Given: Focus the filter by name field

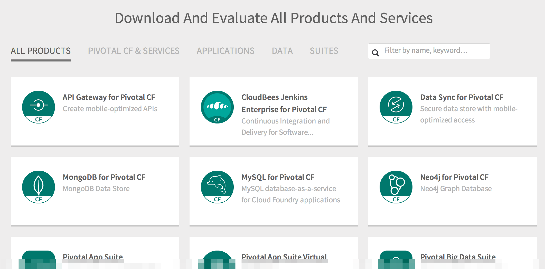Looking at the screenshot, I should (x=429, y=51).
